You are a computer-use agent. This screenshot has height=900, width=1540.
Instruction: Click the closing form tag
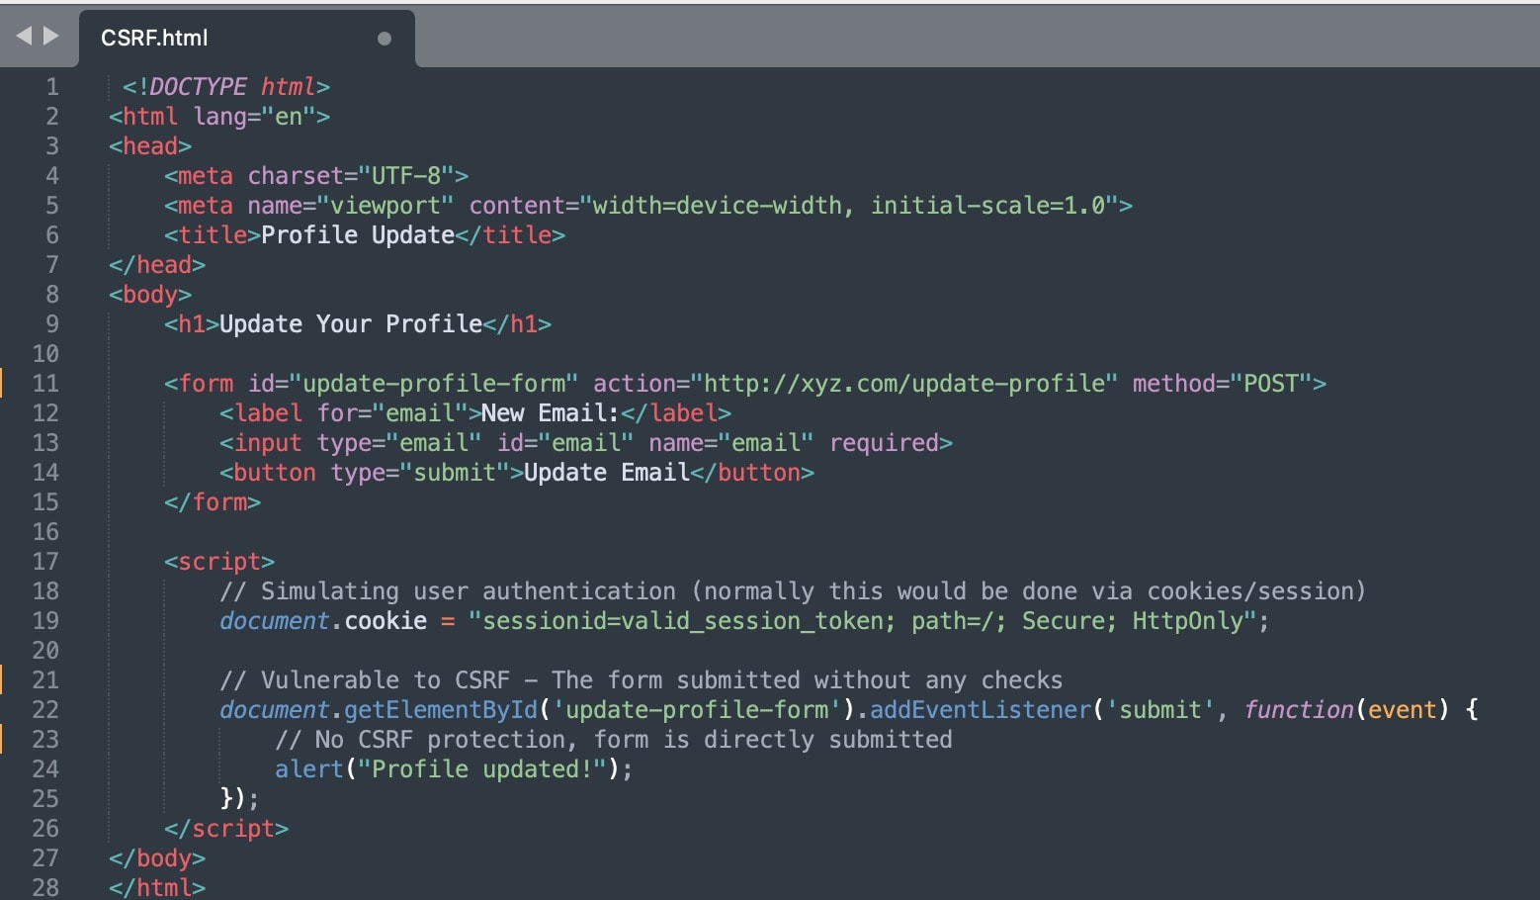[x=213, y=502]
